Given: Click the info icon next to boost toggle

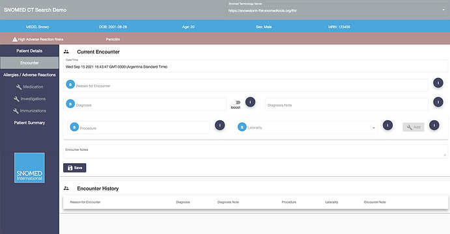Looking at the screenshot, I should 250,102.
